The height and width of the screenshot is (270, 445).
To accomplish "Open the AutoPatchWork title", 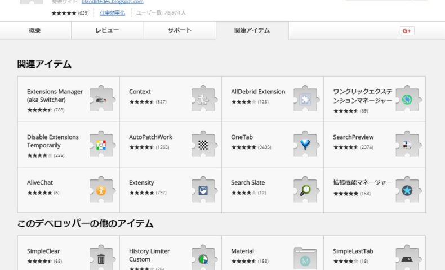I will (x=150, y=137).
